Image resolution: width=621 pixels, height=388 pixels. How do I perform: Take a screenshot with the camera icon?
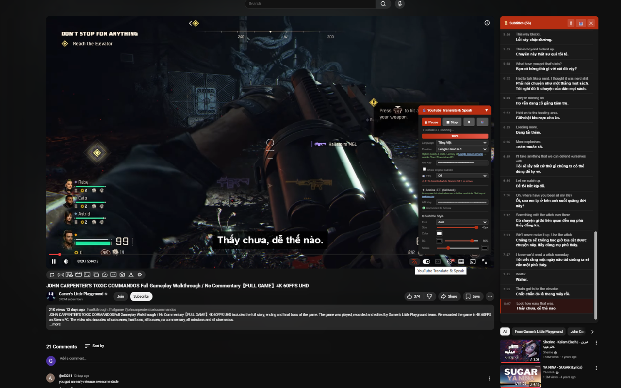[122, 275]
